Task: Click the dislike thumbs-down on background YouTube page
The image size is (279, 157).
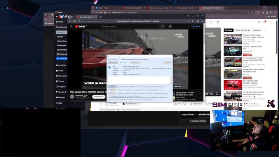Action: (184, 104)
